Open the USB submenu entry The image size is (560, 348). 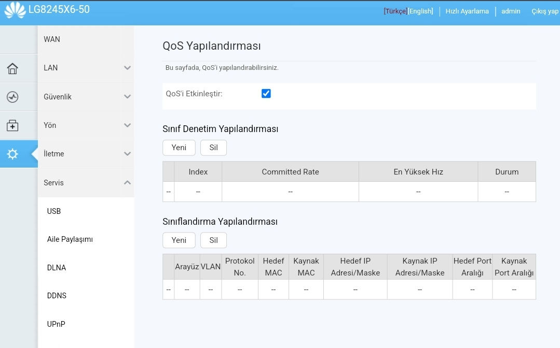point(54,211)
